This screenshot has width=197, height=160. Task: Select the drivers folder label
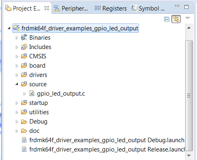coord(38,75)
